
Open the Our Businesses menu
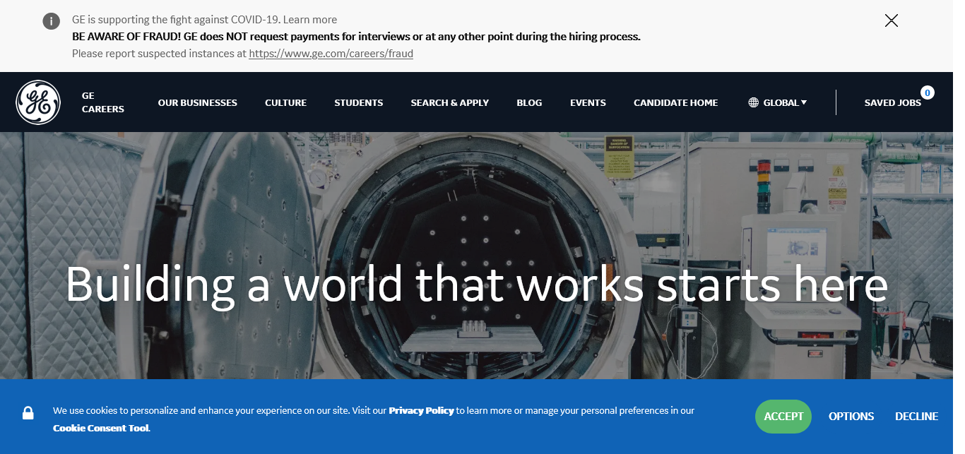(197, 103)
